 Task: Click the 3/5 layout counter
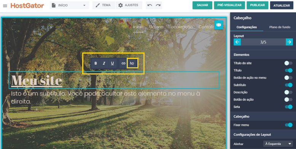[263, 42]
